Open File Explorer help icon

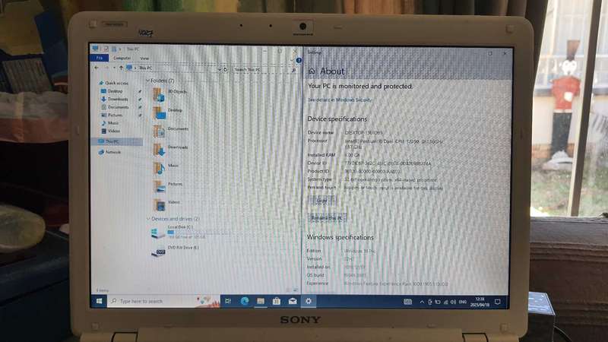299,61
